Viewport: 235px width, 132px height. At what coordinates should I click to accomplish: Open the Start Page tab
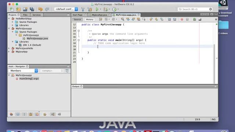point(77,15)
